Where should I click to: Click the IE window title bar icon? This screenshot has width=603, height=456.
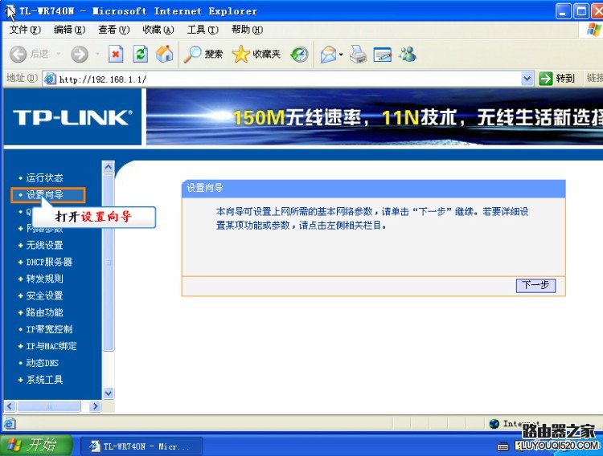point(10,11)
